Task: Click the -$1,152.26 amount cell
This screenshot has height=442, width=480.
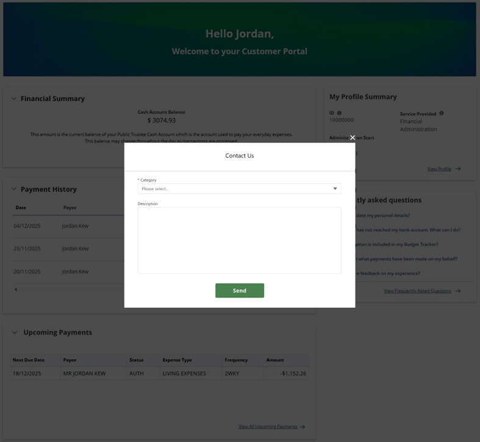Action: (x=293, y=374)
